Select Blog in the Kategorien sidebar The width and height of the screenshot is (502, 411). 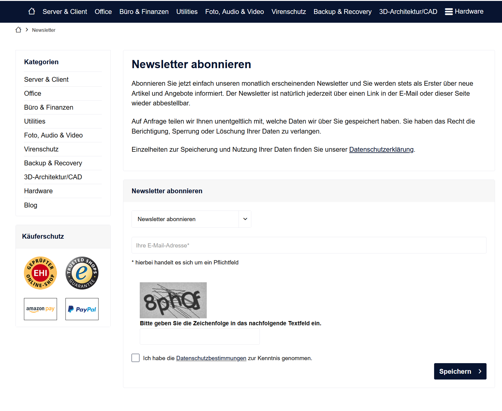[31, 205]
